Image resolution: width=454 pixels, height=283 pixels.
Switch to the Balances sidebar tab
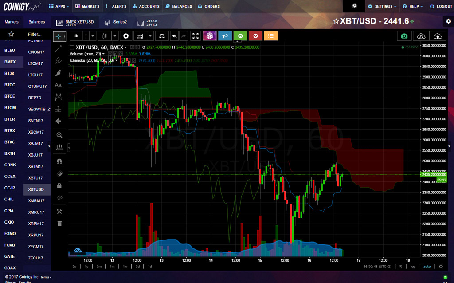[x=37, y=22]
